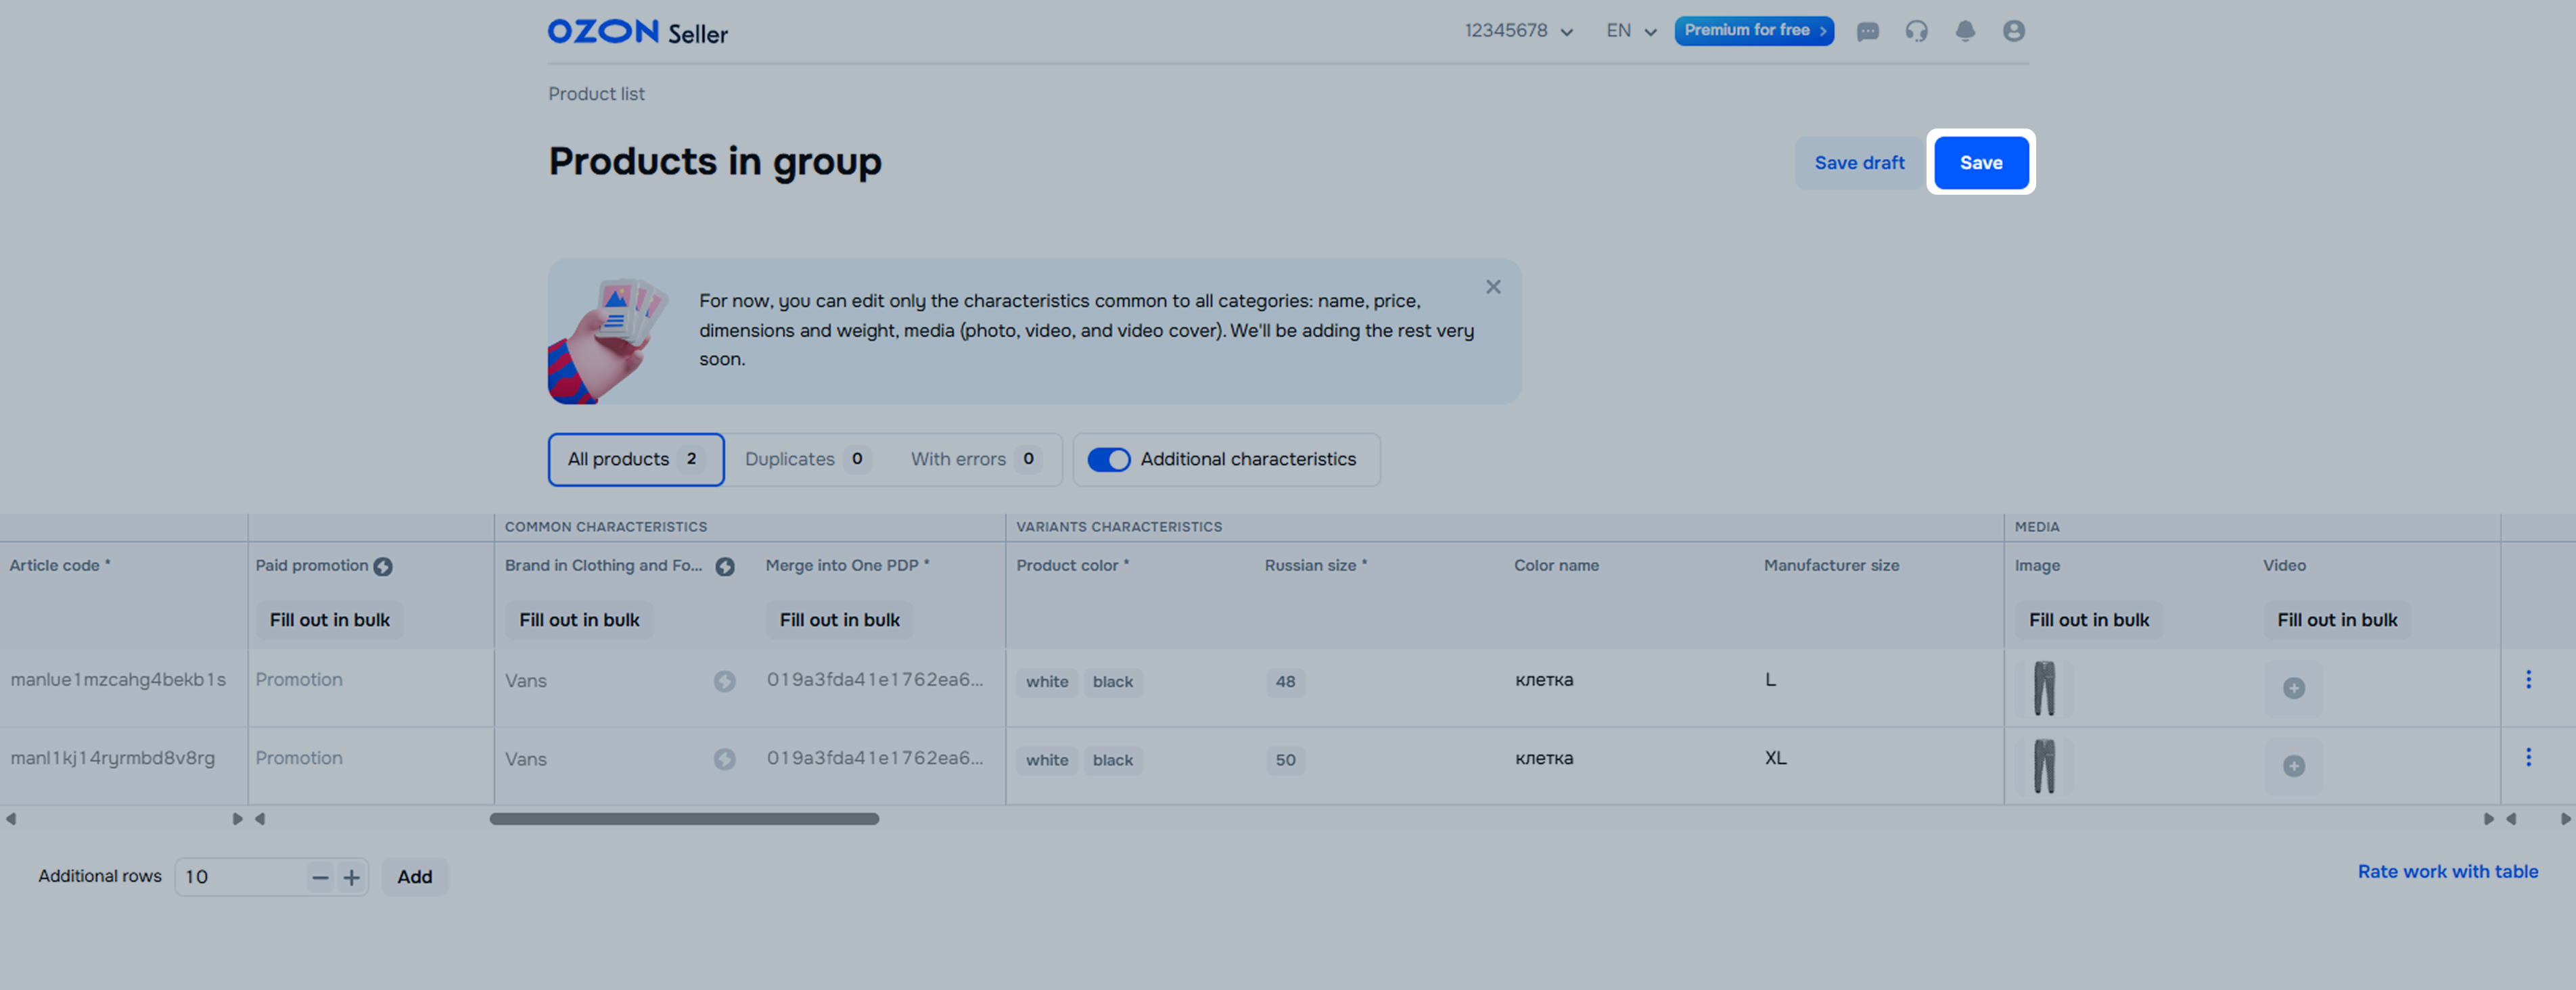Click Paid promotion info icon in header
Image resolution: width=2576 pixels, height=990 pixels.
383,567
